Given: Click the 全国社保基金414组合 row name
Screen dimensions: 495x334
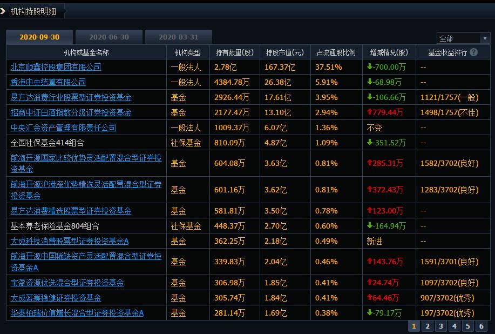Looking at the screenshot, I should [47, 143].
